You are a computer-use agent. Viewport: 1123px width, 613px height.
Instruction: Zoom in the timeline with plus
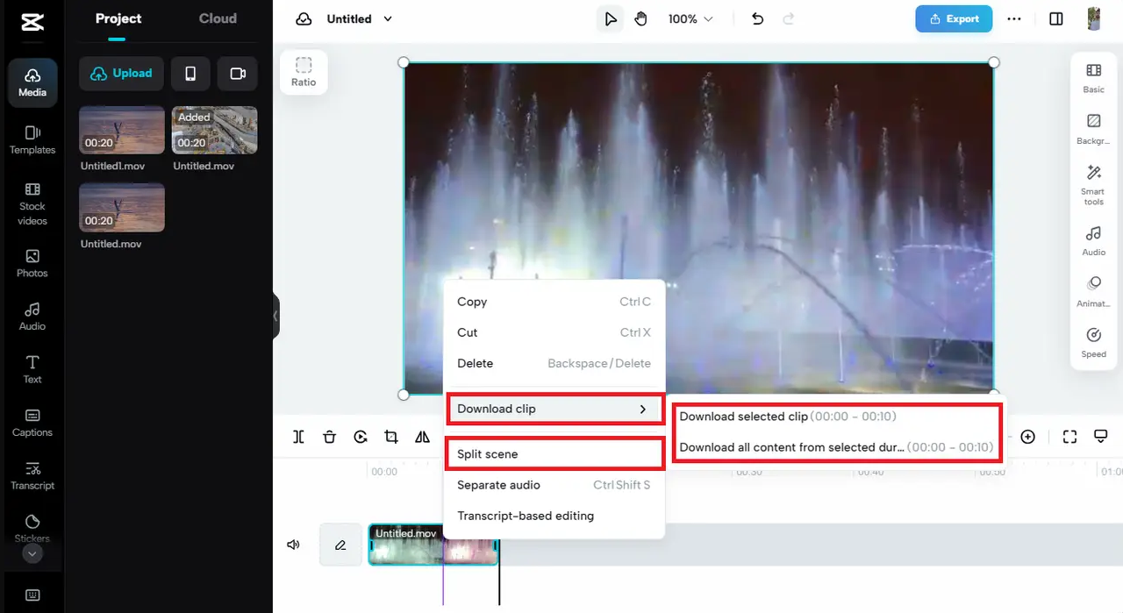pyautogui.click(x=1027, y=437)
